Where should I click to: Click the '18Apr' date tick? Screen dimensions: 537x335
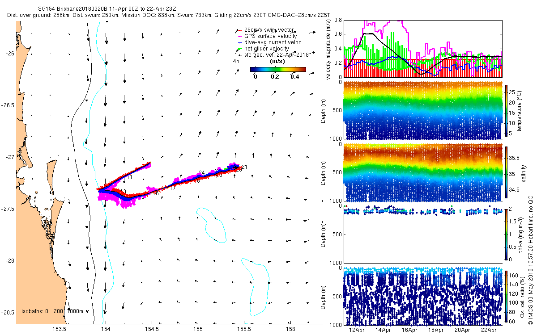(x=436, y=331)
